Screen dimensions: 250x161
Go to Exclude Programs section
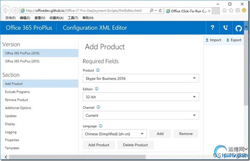(40, 92)
